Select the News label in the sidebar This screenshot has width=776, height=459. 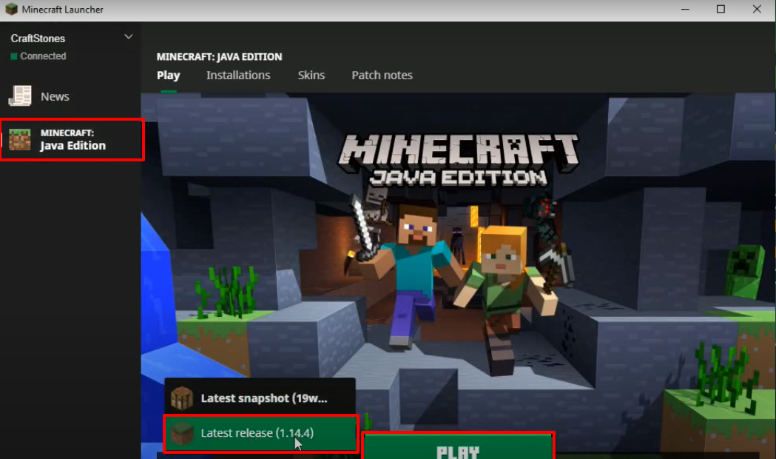55,96
